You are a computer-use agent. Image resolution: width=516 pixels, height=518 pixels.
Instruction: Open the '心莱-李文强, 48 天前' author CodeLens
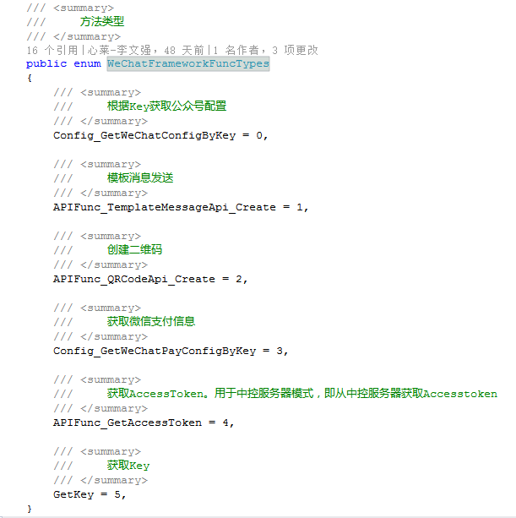pos(145,50)
